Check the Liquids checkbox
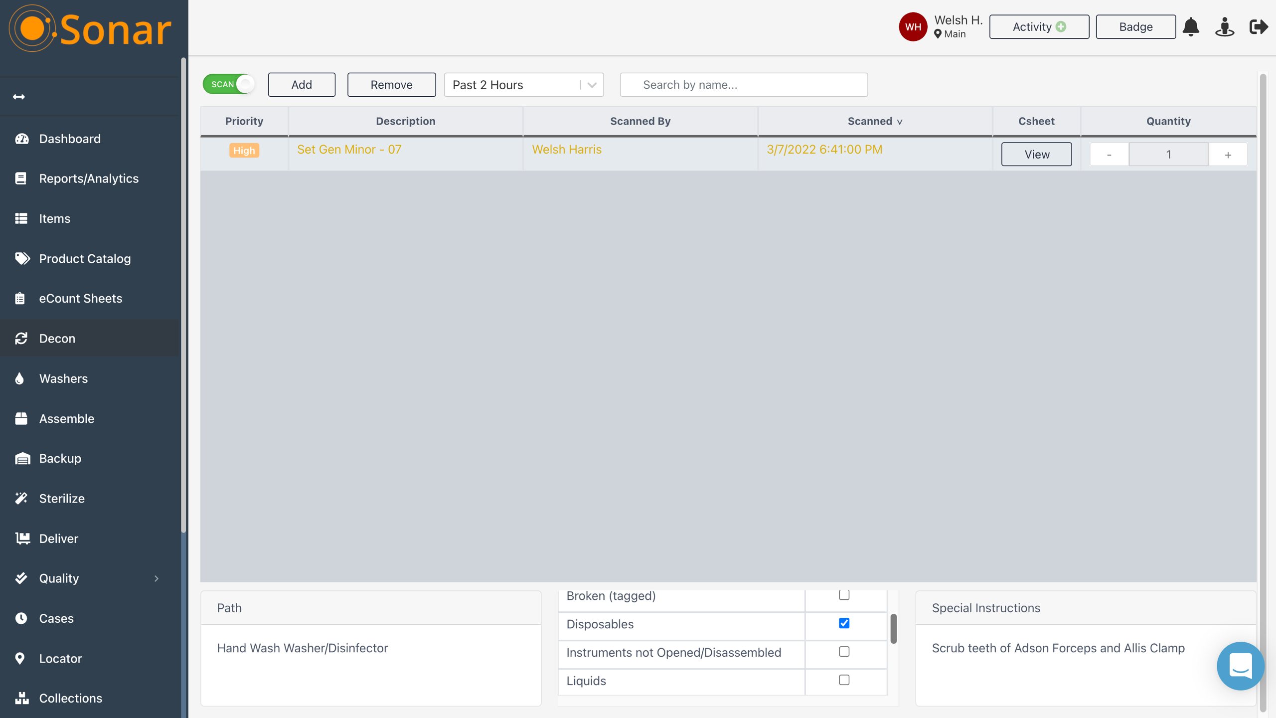The image size is (1276, 718). [844, 680]
